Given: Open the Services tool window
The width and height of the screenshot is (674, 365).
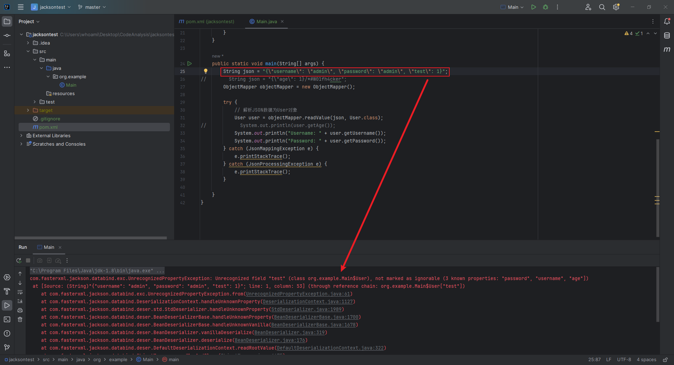Looking at the screenshot, I should tap(7, 277).
